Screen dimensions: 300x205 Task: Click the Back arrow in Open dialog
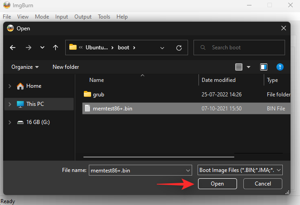click(x=13, y=48)
